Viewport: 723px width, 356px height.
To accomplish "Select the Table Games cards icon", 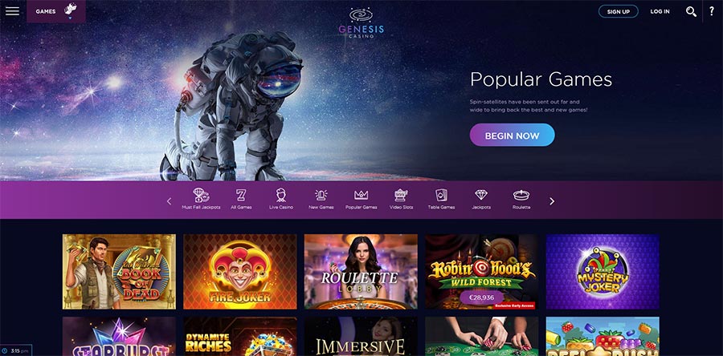I will 441,195.
